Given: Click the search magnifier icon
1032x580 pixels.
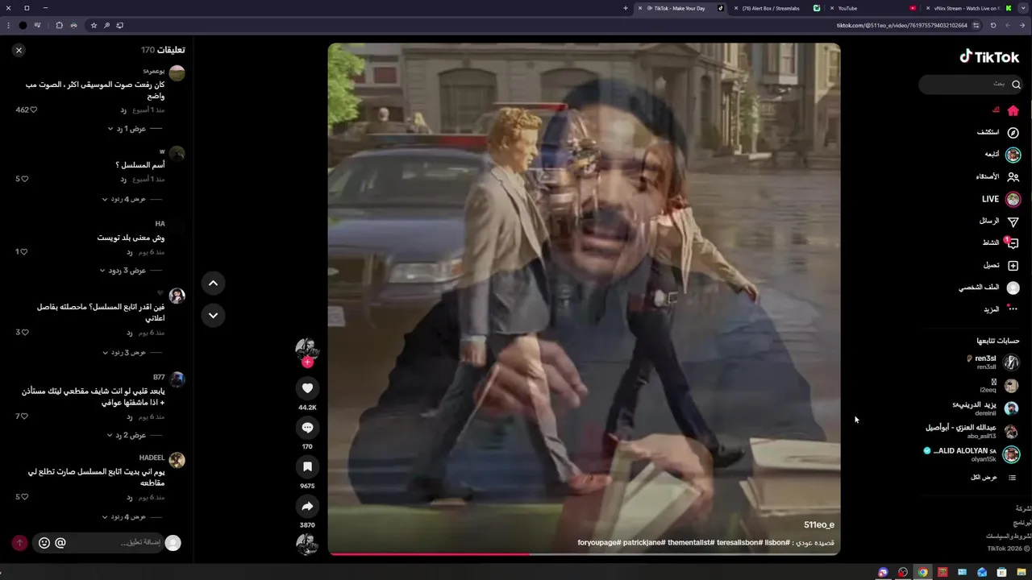Looking at the screenshot, I should pyautogui.click(x=1016, y=84).
